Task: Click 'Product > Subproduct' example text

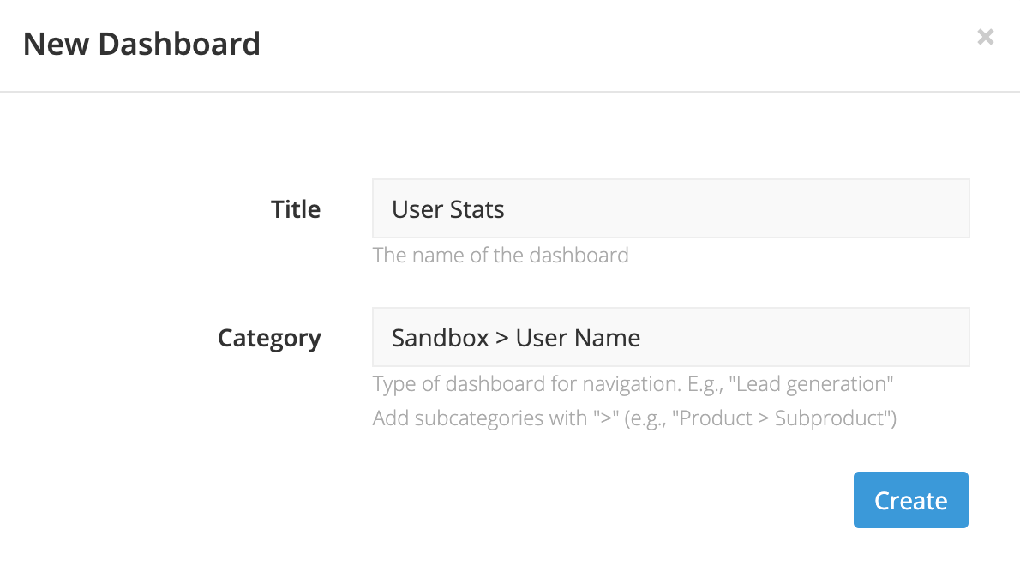Action: click(782, 418)
